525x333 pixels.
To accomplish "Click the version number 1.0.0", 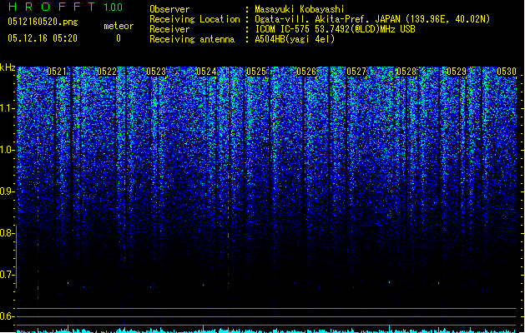I will click(x=113, y=7).
